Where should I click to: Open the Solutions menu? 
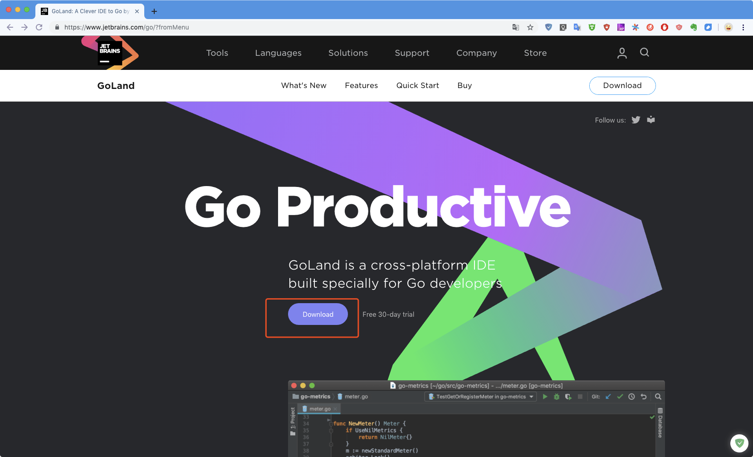coord(348,53)
